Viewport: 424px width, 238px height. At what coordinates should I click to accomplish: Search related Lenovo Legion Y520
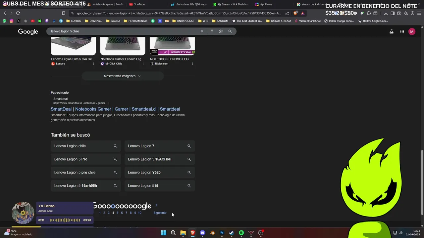click(160, 173)
